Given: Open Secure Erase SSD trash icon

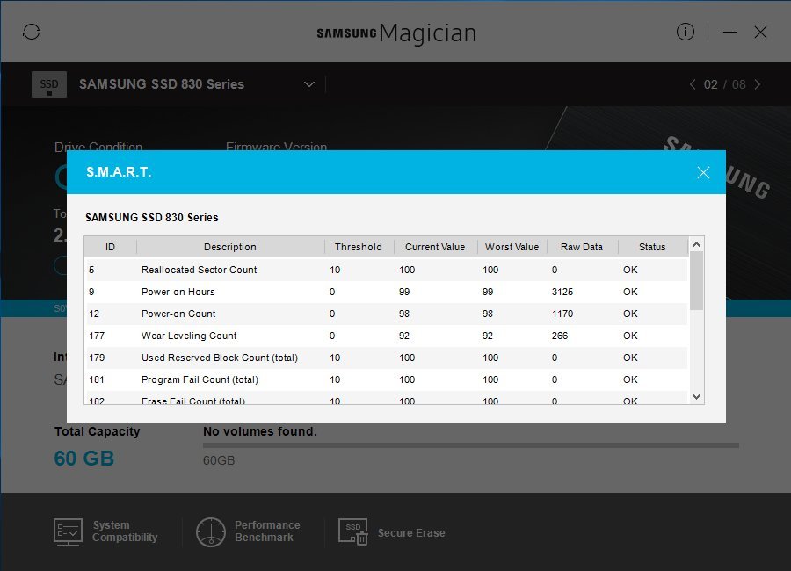Looking at the screenshot, I should coord(352,531).
